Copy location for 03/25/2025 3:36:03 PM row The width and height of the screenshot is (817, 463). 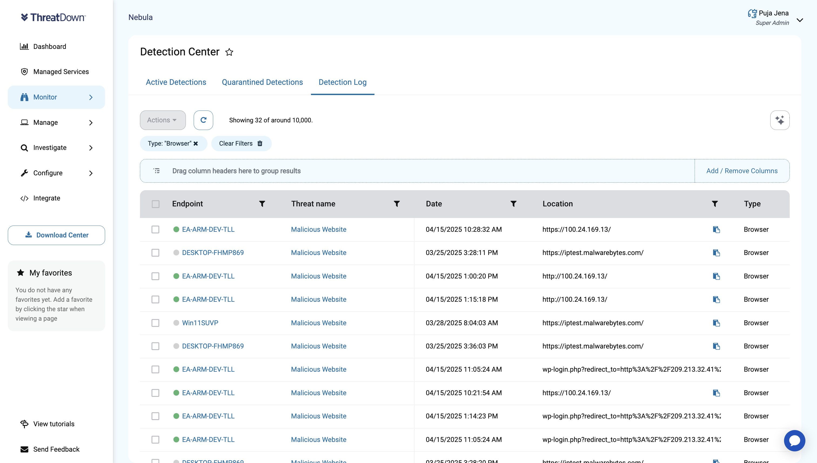pos(716,346)
